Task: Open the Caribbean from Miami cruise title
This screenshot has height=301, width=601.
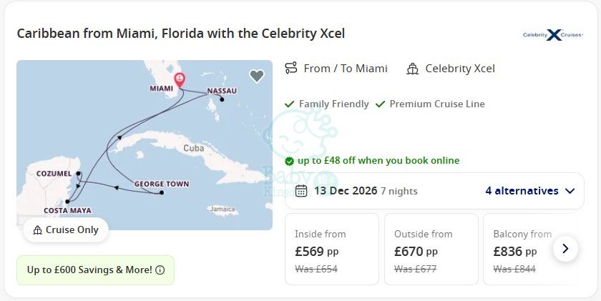Action: [x=181, y=34]
